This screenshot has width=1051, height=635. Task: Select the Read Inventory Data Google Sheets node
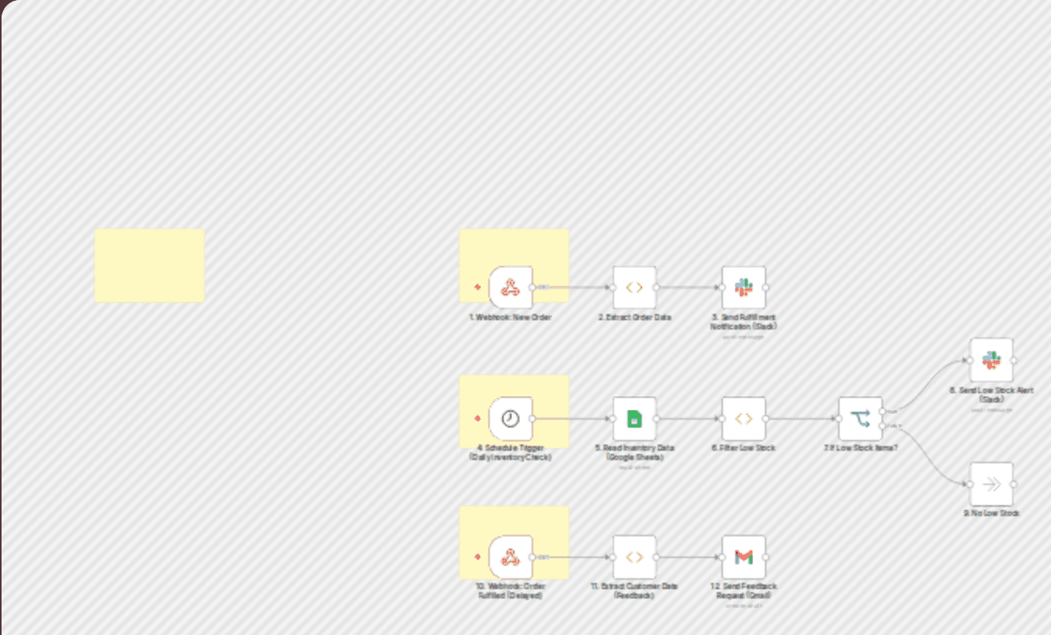point(634,419)
